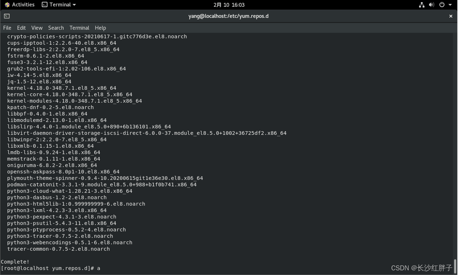
Task: Click the terminal scrollbar handle
Action: (455, 266)
